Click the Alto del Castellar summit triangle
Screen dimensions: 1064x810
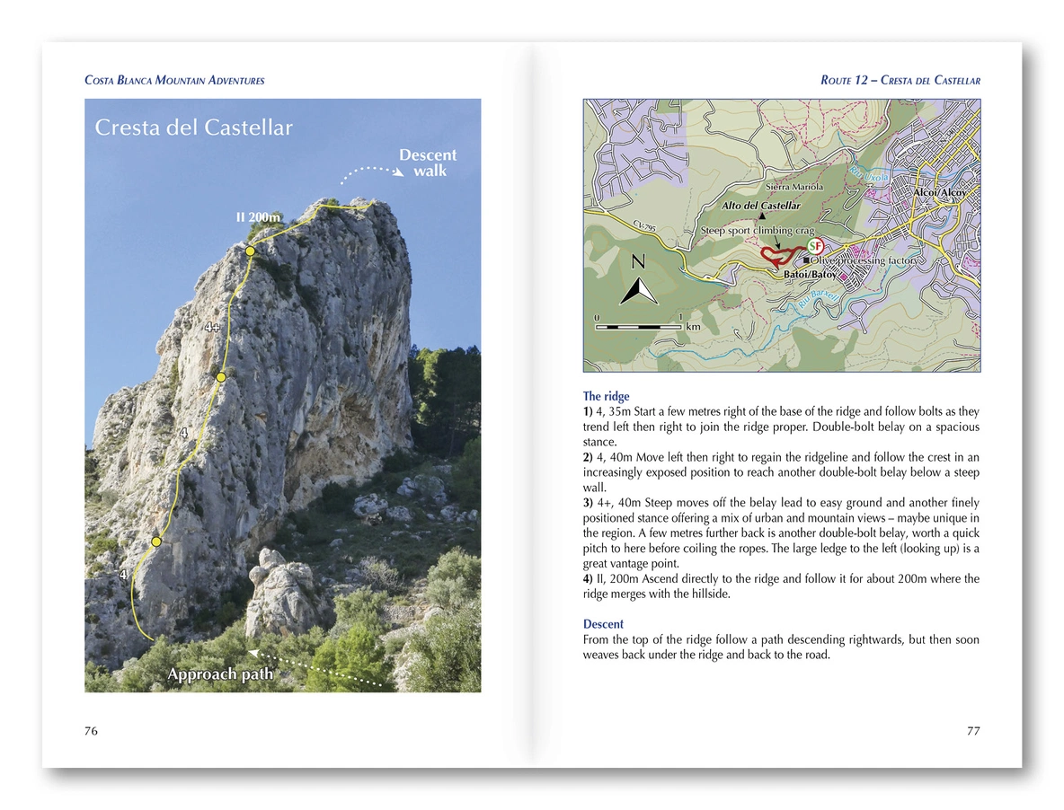tap(761, 217)
